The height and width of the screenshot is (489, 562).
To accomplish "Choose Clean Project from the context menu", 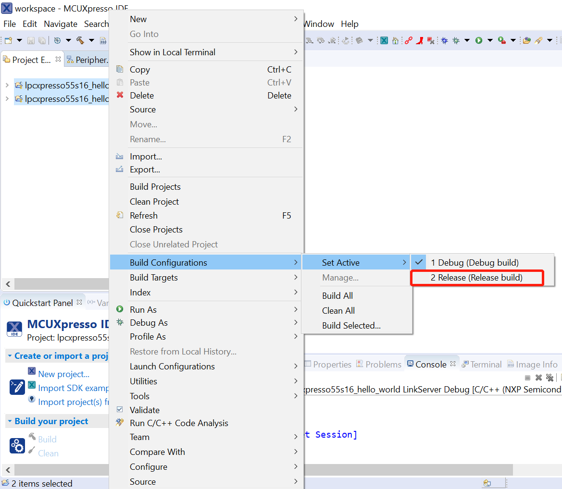I will pyautogui.click(x=154, y=202).
